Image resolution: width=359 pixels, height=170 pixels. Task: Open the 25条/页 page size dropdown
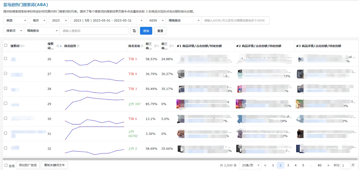(250, 165)
